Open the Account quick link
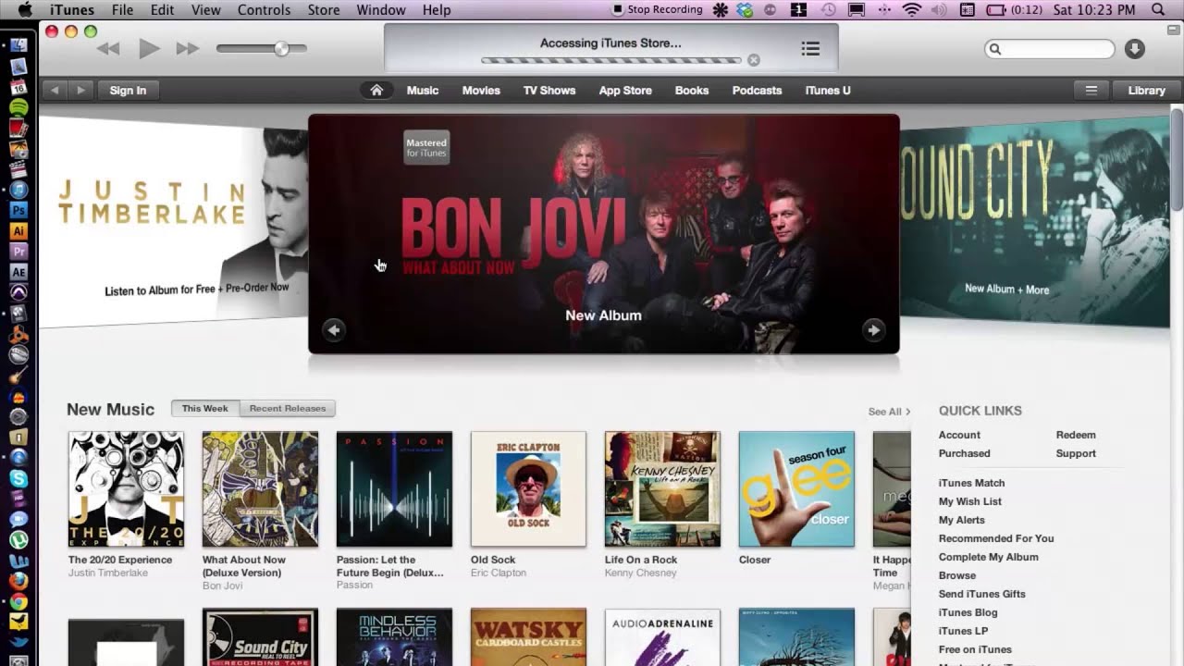This screenshot has width=1184, height=666. pyautogui.click(x=959, y=435)
